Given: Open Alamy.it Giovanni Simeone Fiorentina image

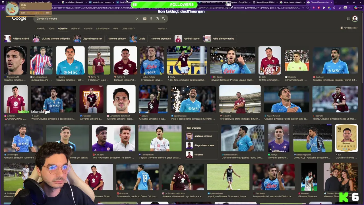Looking at the screenshot, I should tap(279, 138).
